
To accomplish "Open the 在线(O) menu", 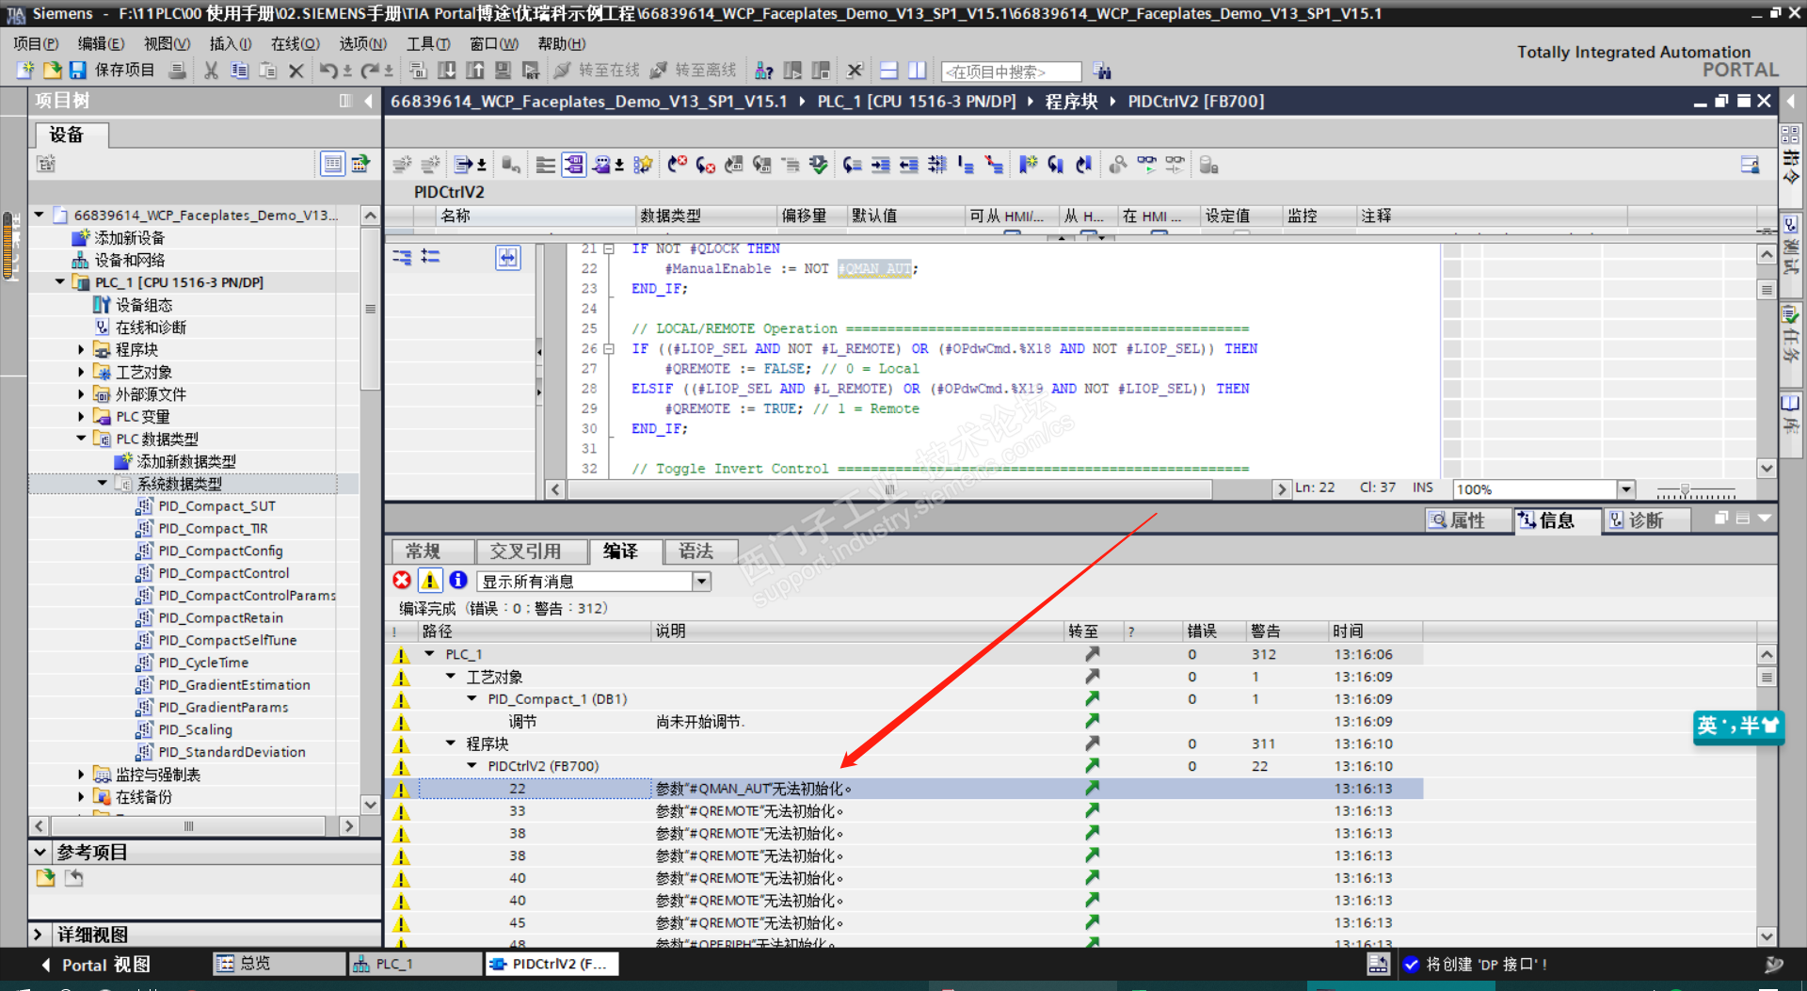I will click(x=295, y=43).
